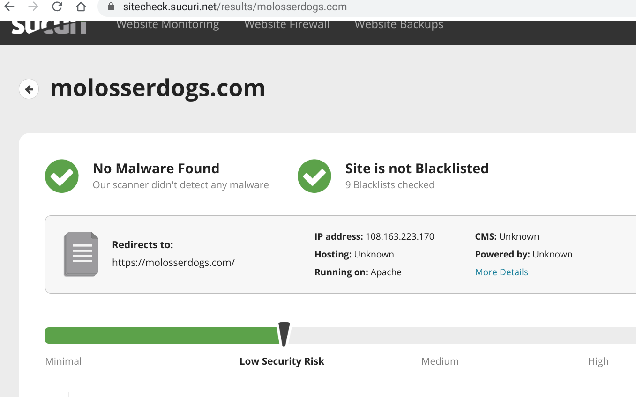636x397 pixels.
Task: Click the green portion of the risk bar
Action: click(159, 335)
